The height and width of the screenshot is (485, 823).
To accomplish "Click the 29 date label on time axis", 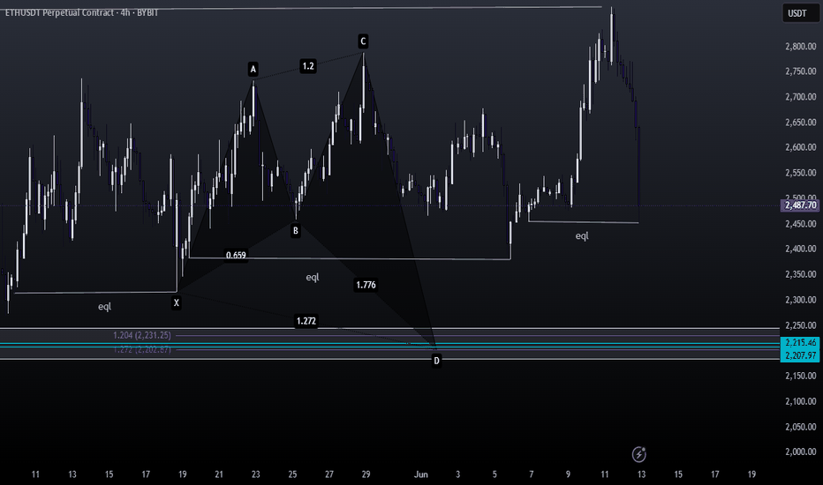I will pos(366,474).
